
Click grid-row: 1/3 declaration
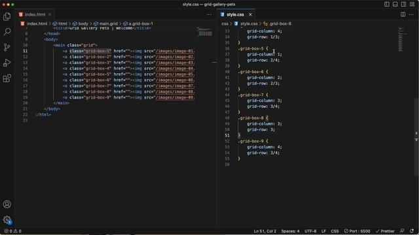click(x=263, y=37)
